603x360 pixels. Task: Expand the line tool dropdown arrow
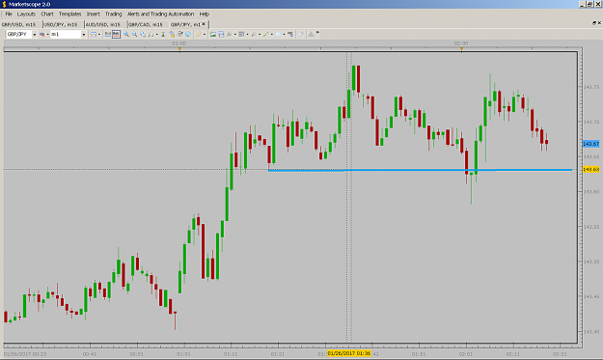pos(271,34)
